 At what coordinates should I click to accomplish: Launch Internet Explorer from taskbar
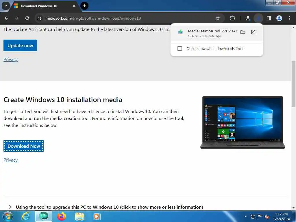coord(26,216)
